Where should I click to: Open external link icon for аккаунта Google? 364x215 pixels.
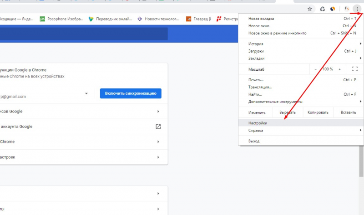158,127
